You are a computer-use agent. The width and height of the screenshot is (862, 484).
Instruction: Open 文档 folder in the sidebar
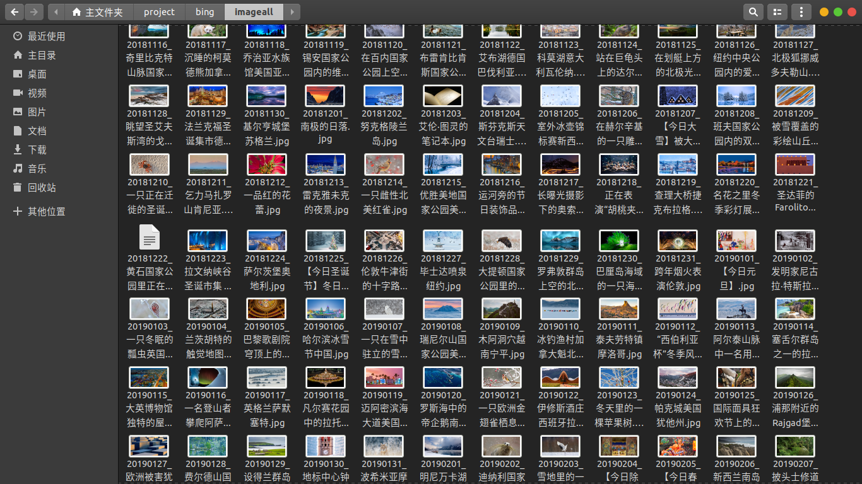coord(59,131)
